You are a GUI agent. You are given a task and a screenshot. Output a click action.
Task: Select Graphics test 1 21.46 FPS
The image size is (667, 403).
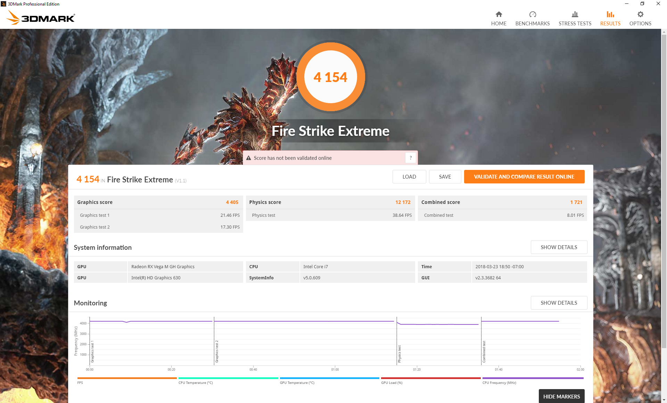tap(230, 215)
